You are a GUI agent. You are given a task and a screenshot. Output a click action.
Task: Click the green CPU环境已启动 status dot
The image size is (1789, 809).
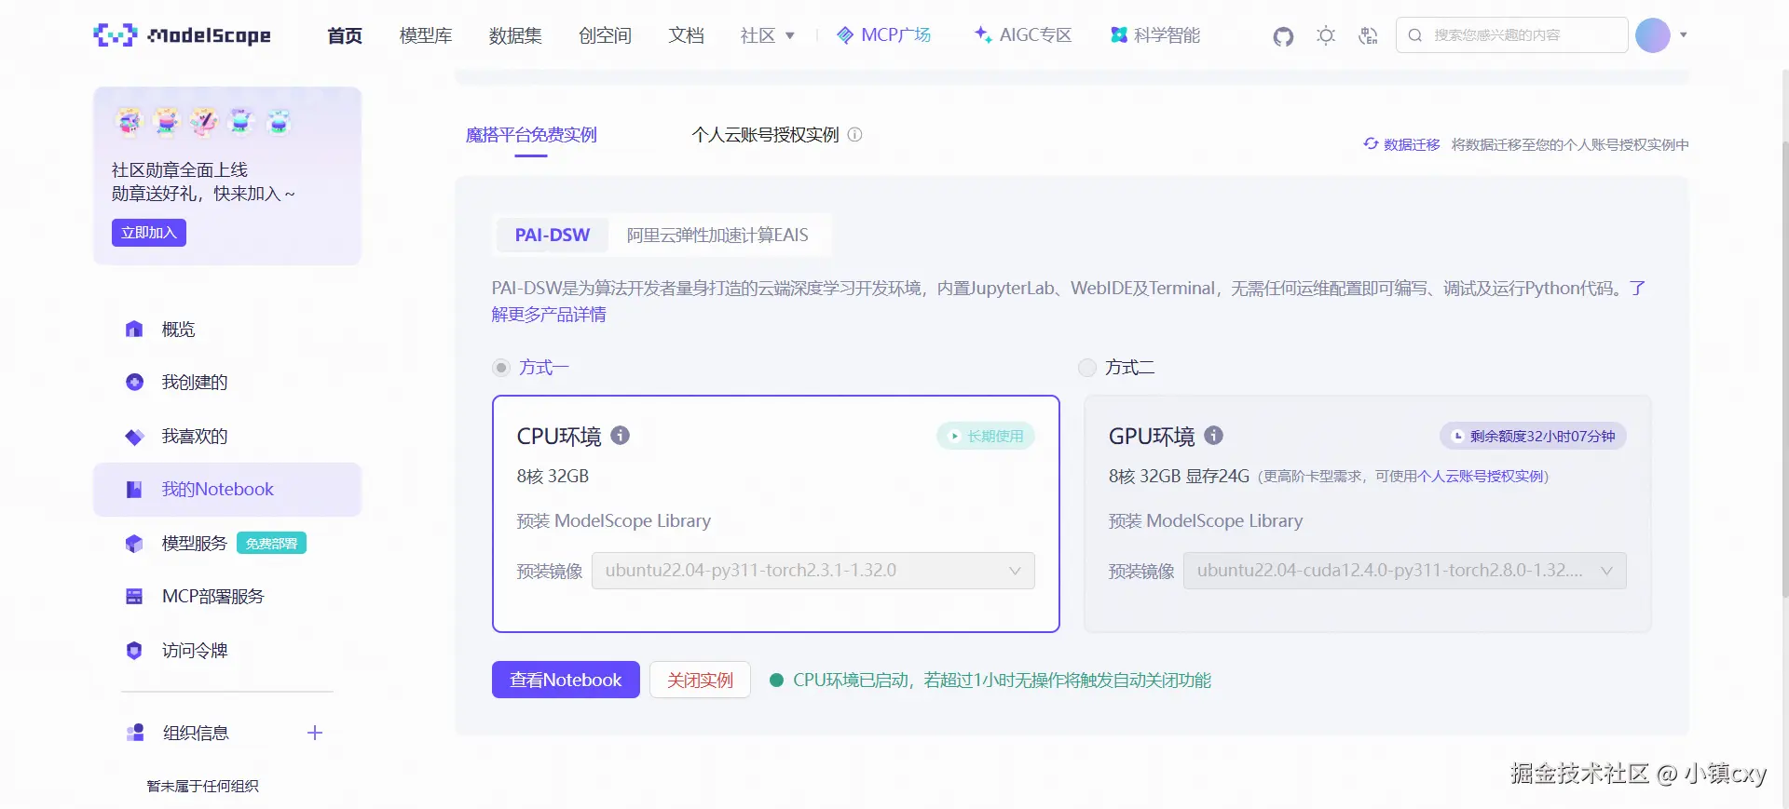pyautogui.click(x=776, y=680)
